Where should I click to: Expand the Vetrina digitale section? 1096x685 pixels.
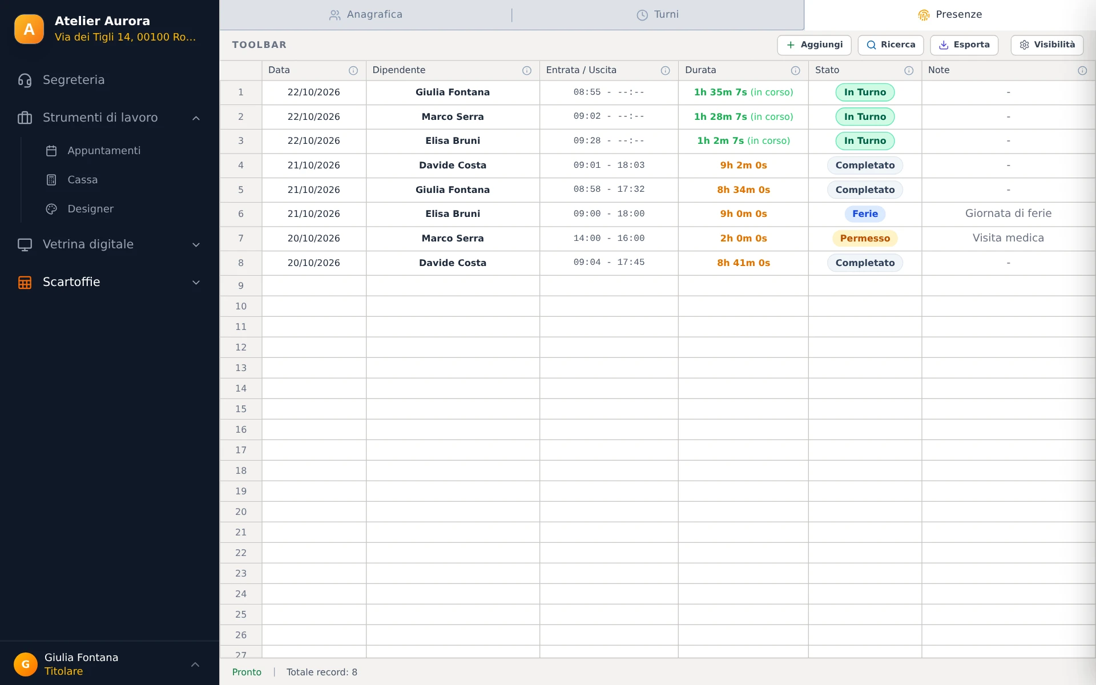point(196,245)
